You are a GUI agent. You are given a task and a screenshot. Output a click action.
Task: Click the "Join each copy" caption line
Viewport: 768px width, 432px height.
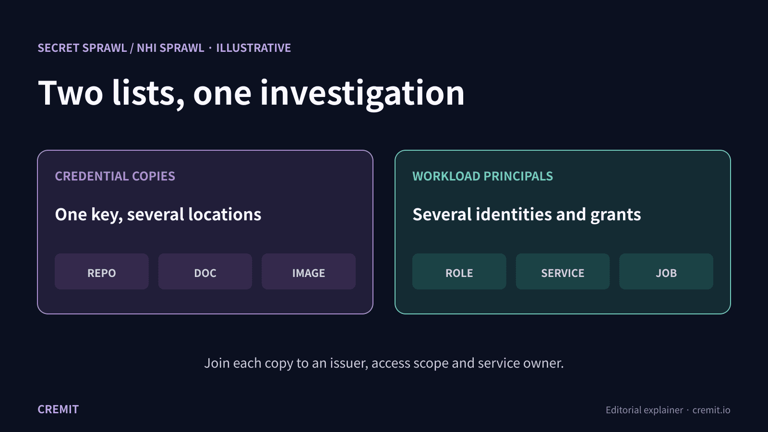(384, 363)
